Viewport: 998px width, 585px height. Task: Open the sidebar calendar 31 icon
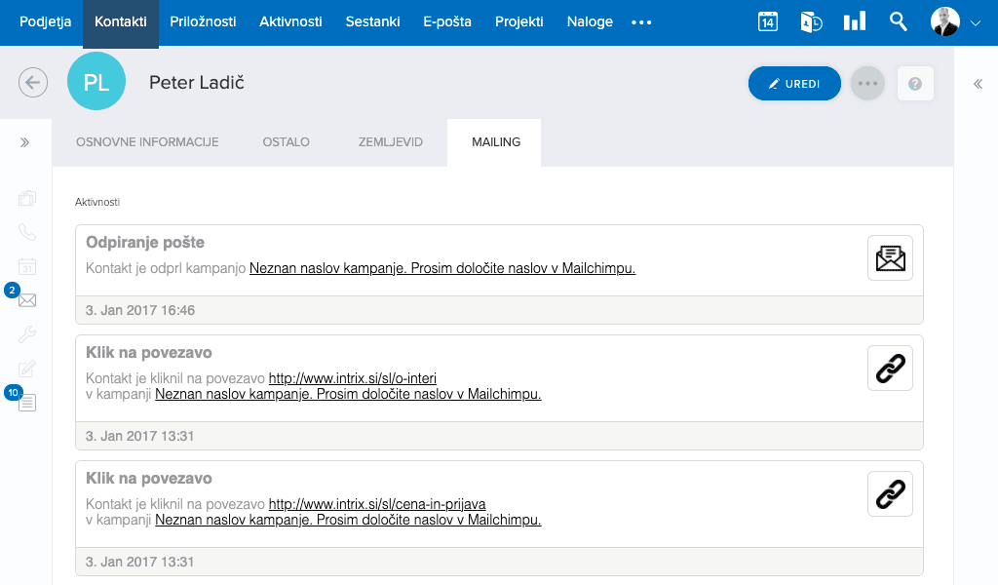[26, 266]
